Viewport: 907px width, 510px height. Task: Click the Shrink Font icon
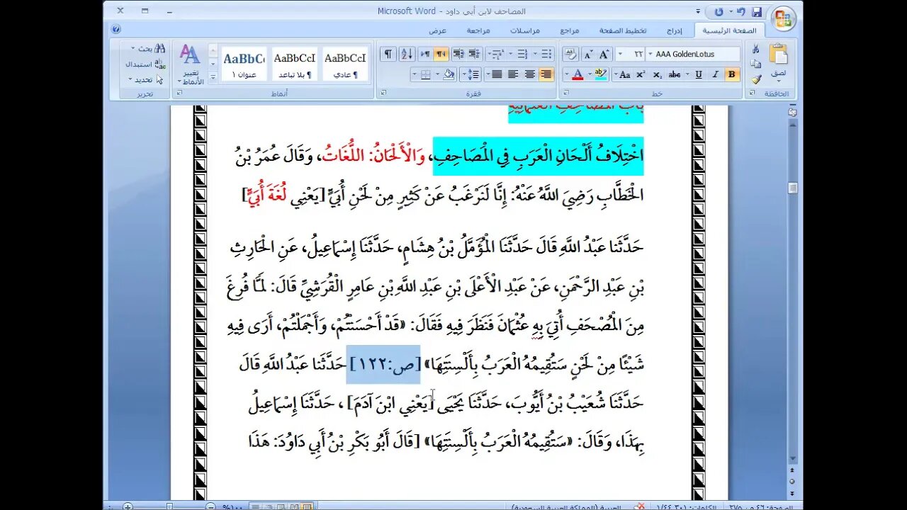(x=588, y=55)
